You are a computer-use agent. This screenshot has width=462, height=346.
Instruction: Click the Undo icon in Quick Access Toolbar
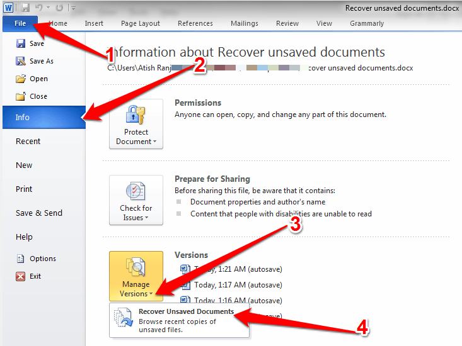[39, 8]
